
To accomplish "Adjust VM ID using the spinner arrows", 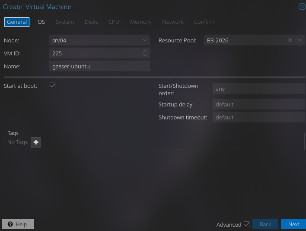I will [145, 53].
